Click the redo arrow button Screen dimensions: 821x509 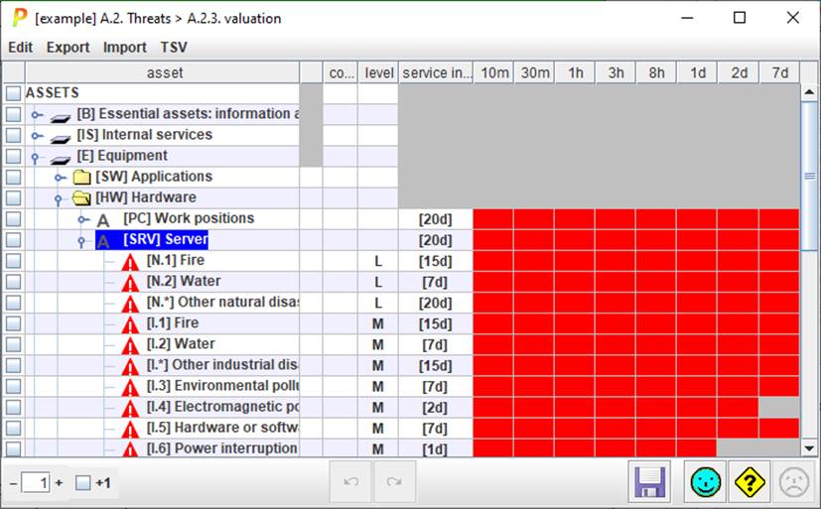[394, 482]
